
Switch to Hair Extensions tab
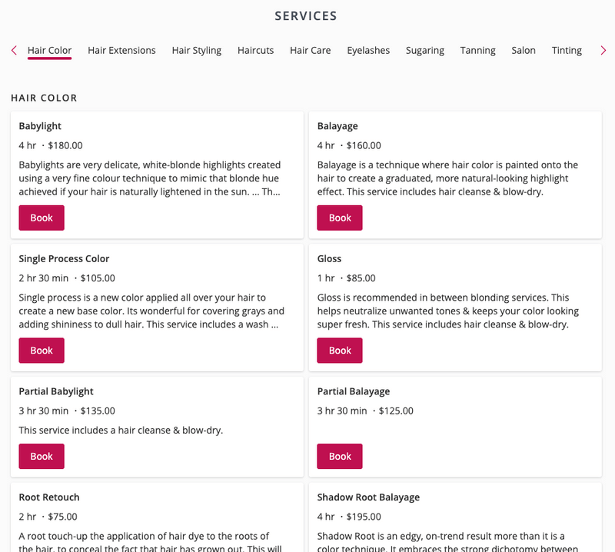tap(121, 51)
